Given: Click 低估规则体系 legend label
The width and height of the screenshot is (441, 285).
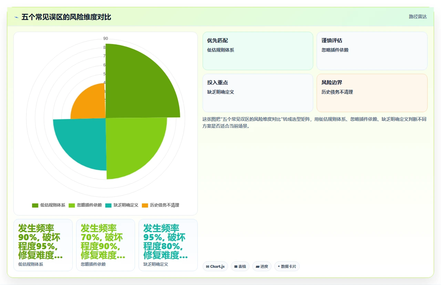Looking at the screenshot, I should click(x=53, y=205).
